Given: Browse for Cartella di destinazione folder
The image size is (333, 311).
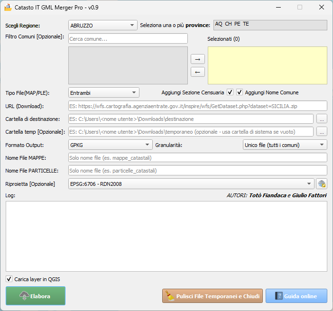Looking at the screenshot, I should tap(322, 119).
